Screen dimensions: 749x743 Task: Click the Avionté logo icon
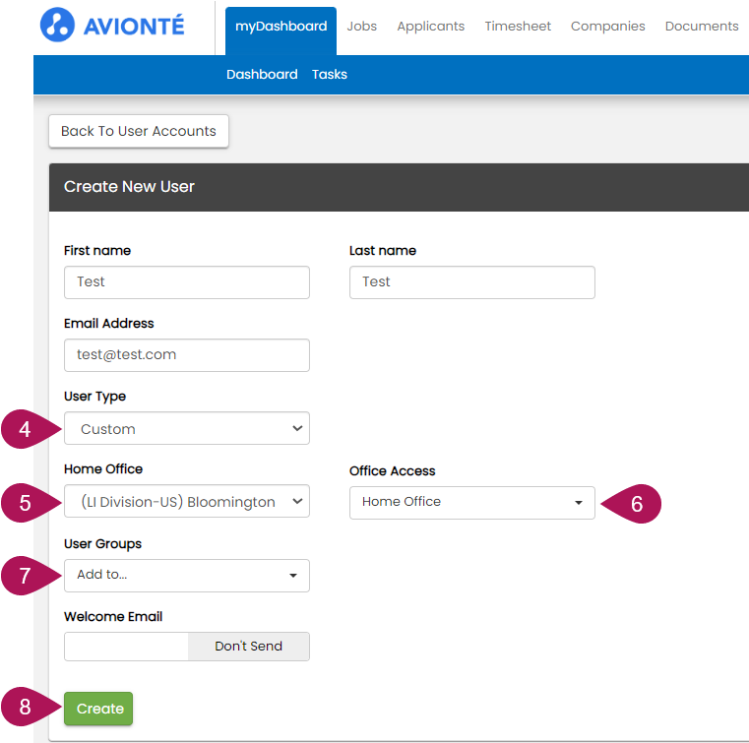click(x=57, y=25)
